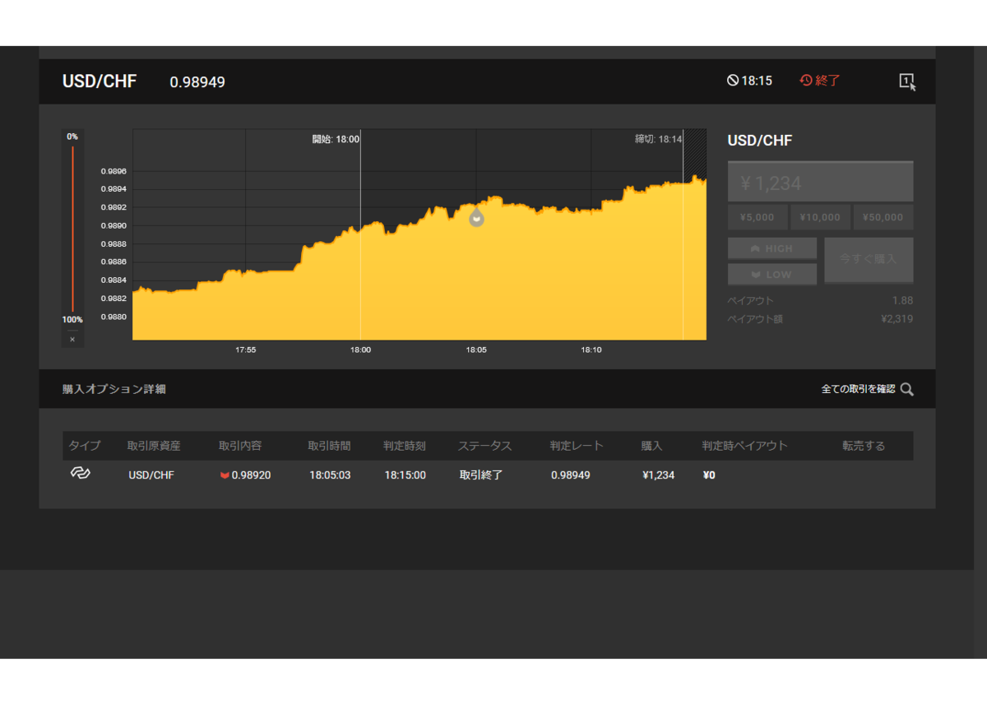Select the HIGH option button
Screen dimensions: 987x704
772,248
